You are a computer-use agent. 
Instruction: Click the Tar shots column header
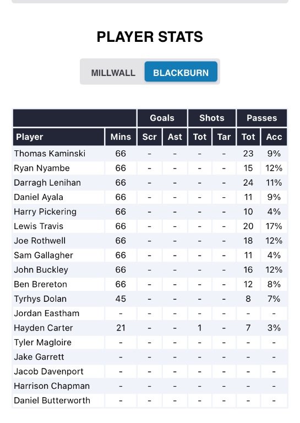click(x=224, y=137)
